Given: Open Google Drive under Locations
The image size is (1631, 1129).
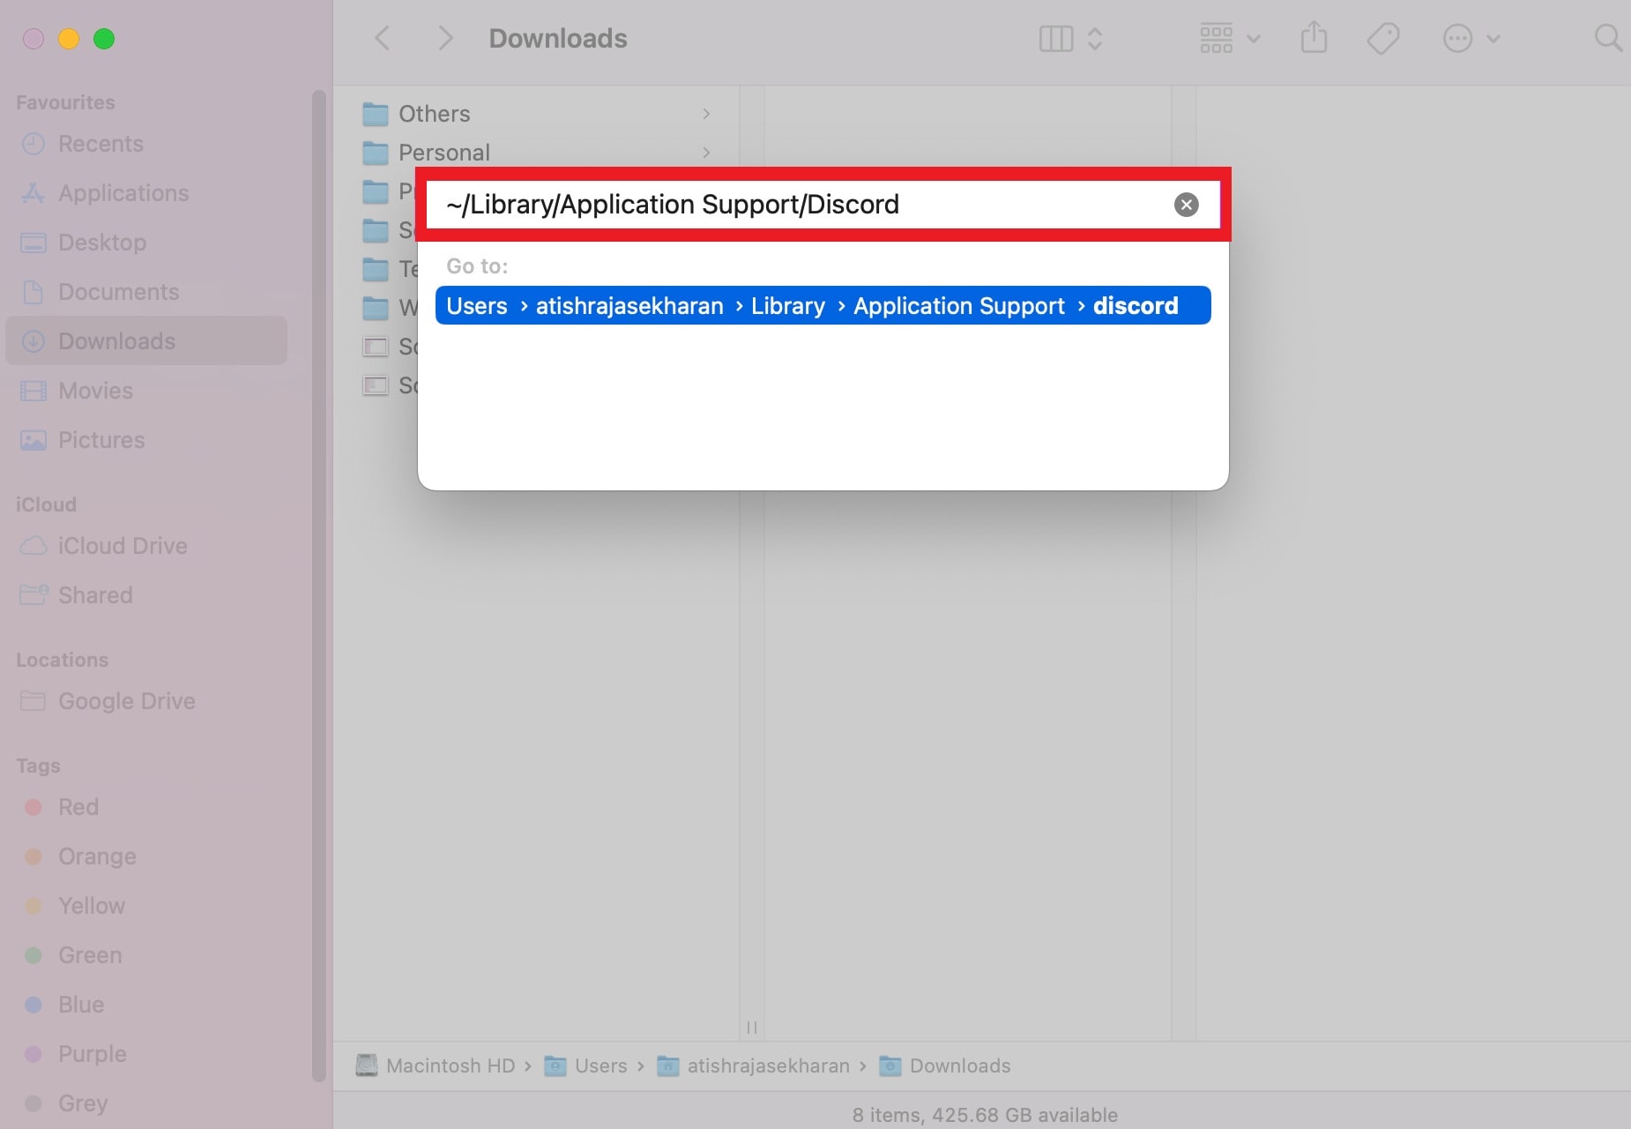Looking at the screenshot, I should [x=126, y=700].
